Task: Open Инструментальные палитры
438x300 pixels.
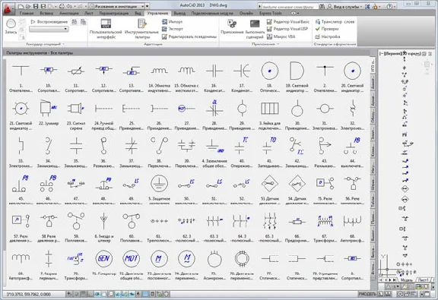Action: coord(141,29)
